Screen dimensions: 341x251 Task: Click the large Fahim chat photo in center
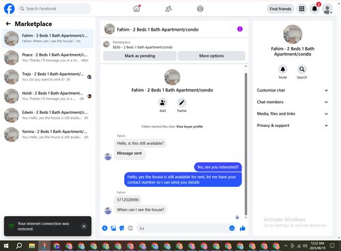pos(172,77)
